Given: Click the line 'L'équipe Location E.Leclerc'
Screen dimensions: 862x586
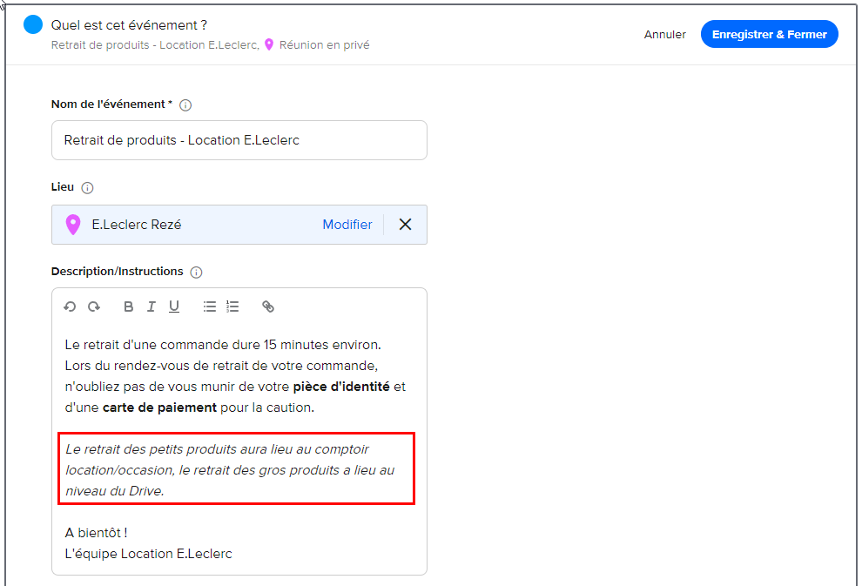Looking at the screenshot, I should click(148, 554).
